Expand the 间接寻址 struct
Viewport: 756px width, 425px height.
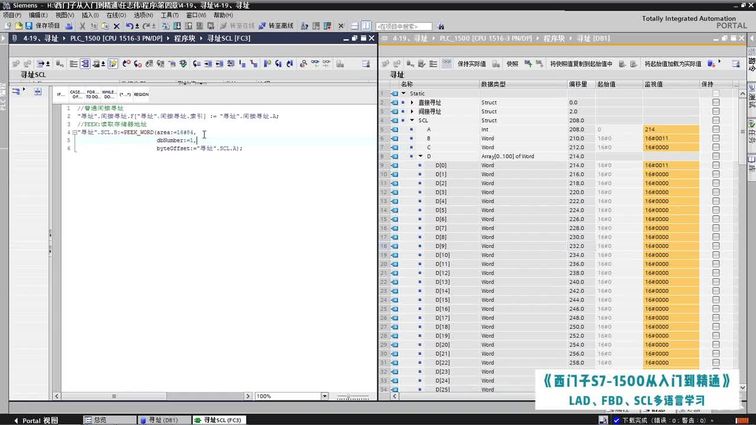tap(412, 112)
